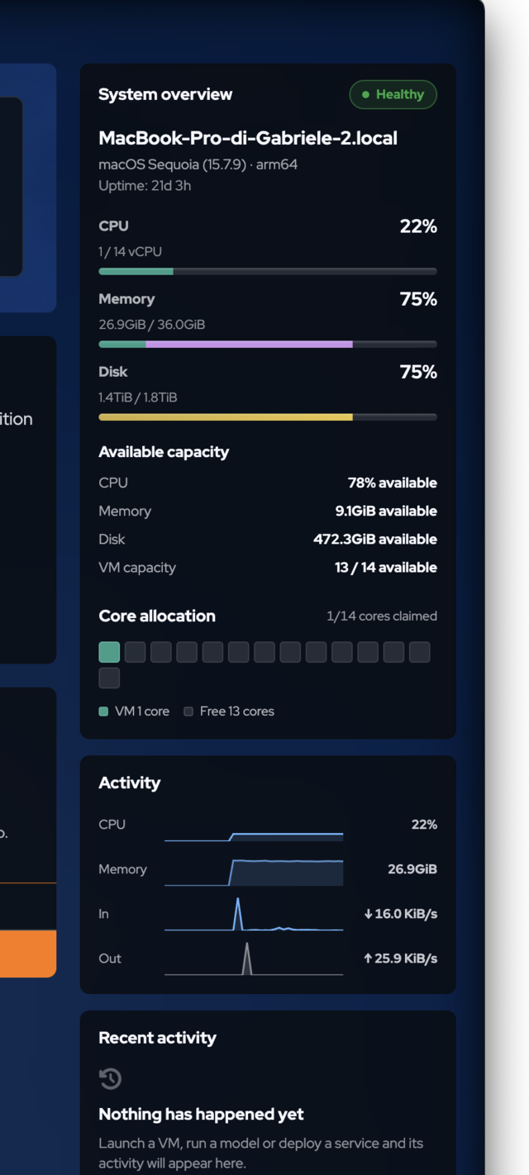Click the 22% value in Activity panel

click(424, 825)
